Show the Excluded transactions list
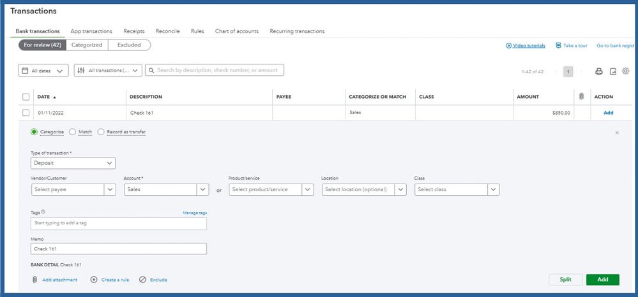The image size is (638, 297). point(129,45)
